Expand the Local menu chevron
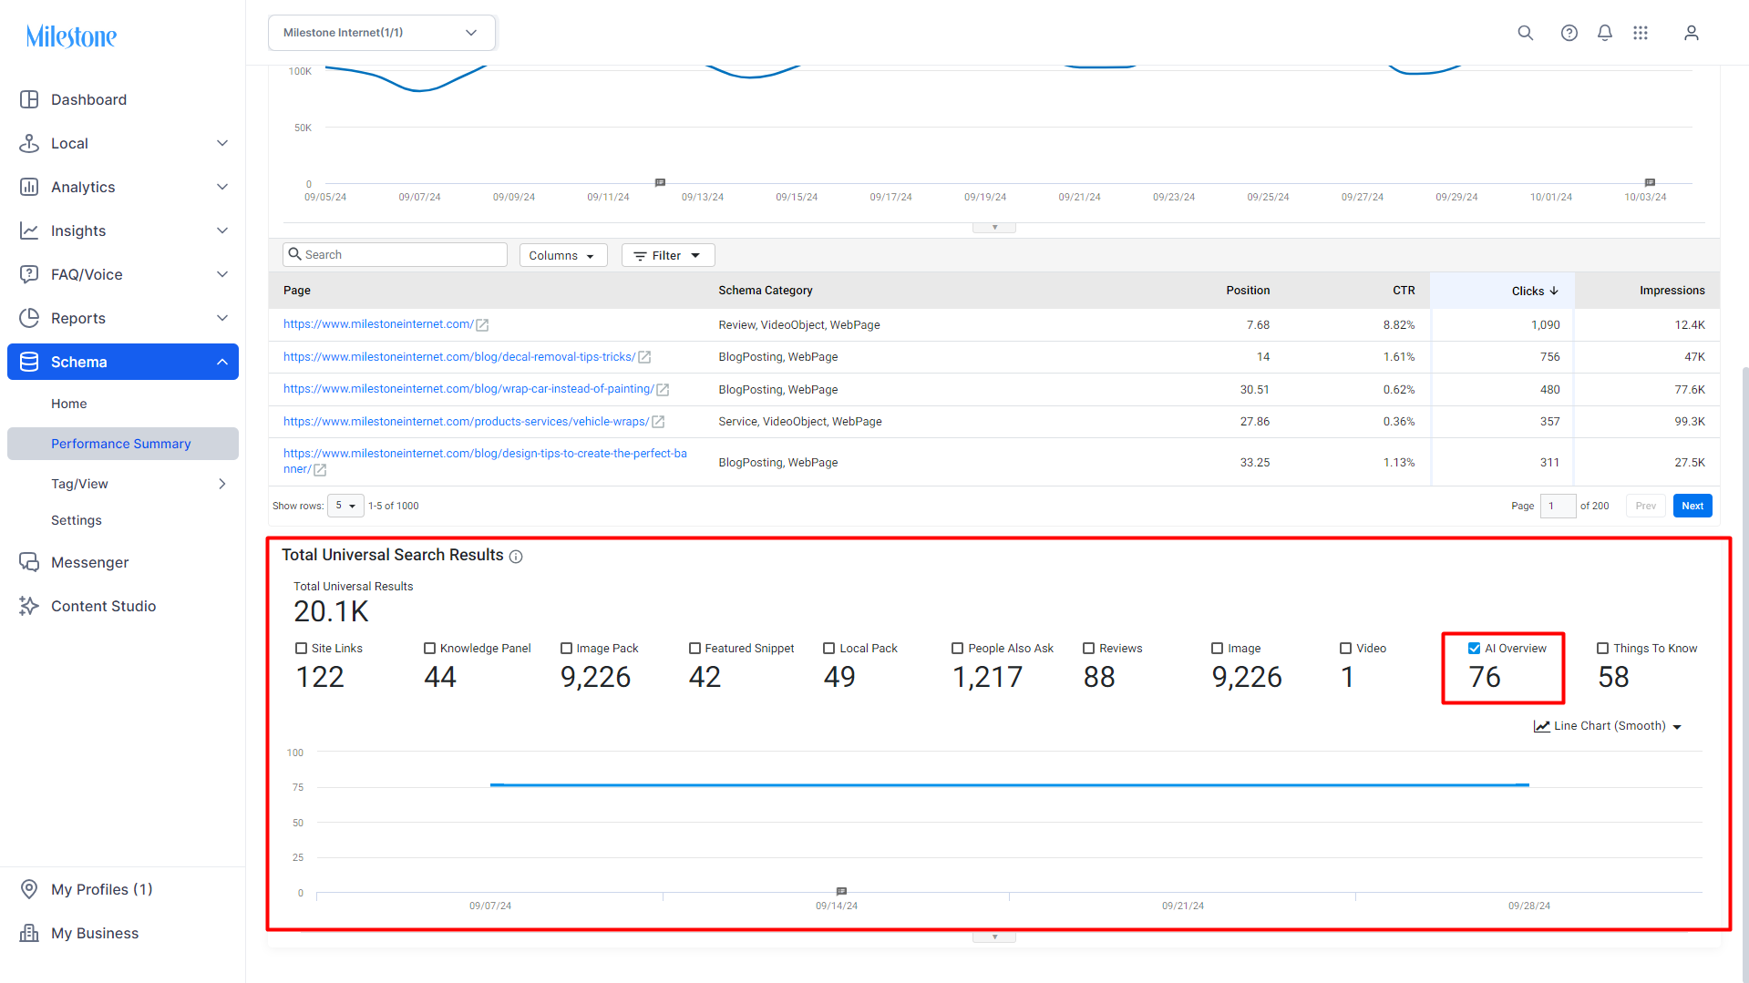 pos(222,143)
